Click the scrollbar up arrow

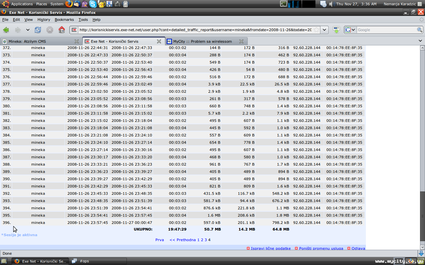click(x=422, y=48)
